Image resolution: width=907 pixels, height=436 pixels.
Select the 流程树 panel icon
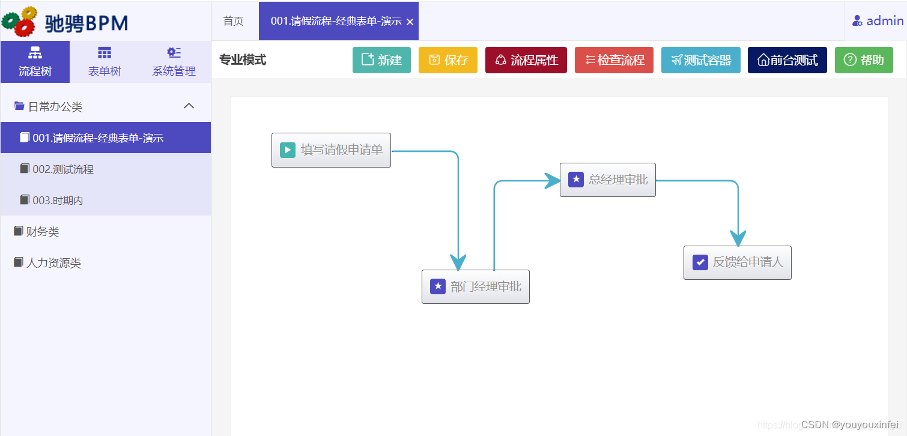(x=35, y=54)
